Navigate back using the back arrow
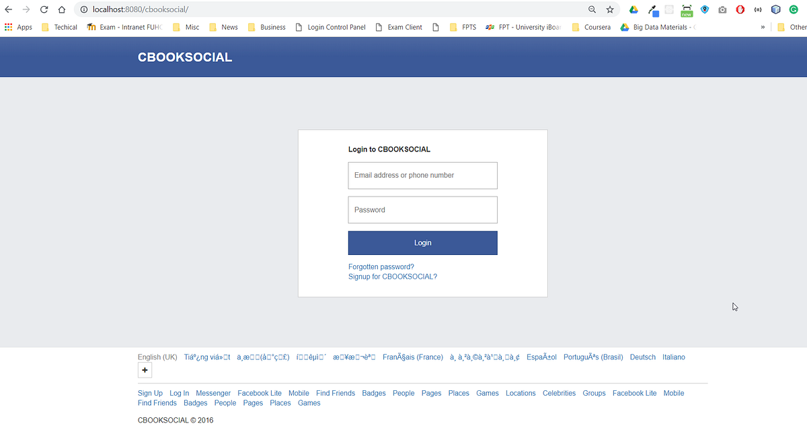Image resolution: width=807 pixels, height=434 pixels. (9, 9)
